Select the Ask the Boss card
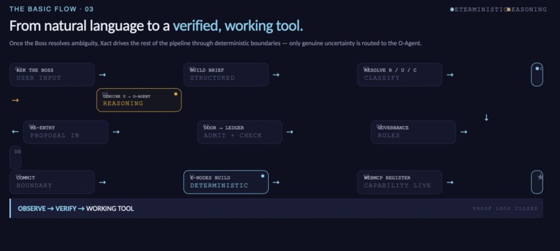 pos(52,74)
